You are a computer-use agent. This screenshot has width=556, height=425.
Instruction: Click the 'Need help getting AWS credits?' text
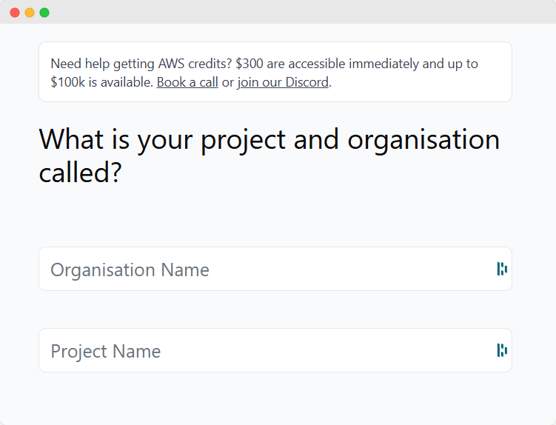(141, 64)
